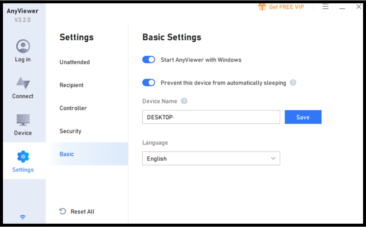
Task: Open the Log in profile icon
Action: pyautogui.click(x=23, y=46)
